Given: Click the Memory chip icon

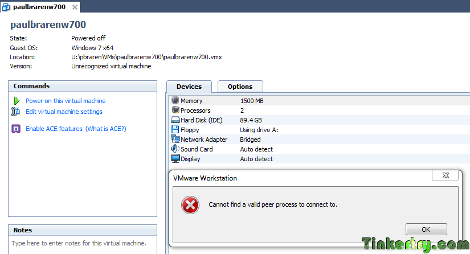Looking at the screenshot, I should click(175, 100).
